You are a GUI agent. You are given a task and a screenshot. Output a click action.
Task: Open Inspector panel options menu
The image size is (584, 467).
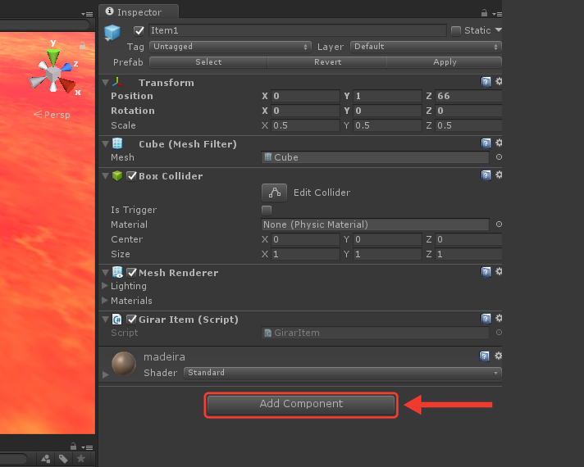click(x=497, y=14)
